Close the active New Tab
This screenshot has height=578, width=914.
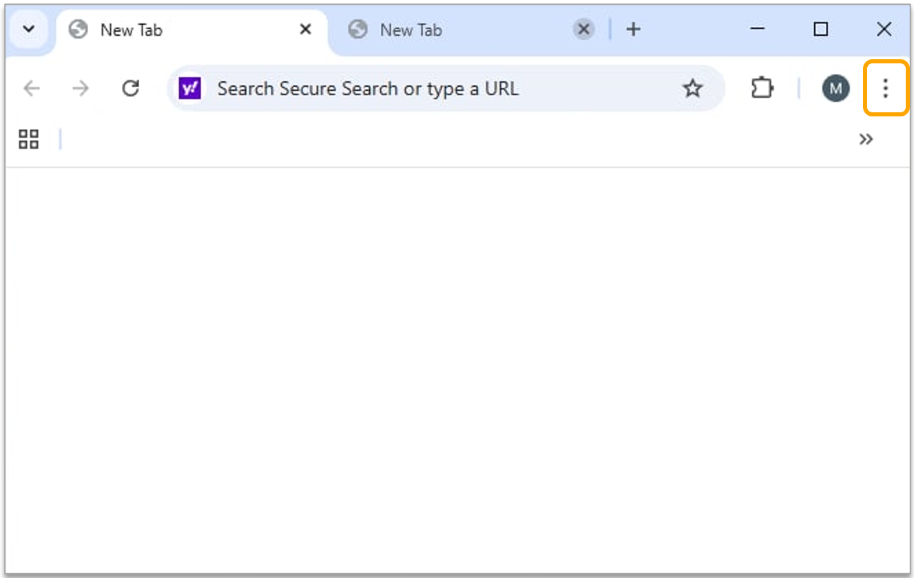(305, 30)
